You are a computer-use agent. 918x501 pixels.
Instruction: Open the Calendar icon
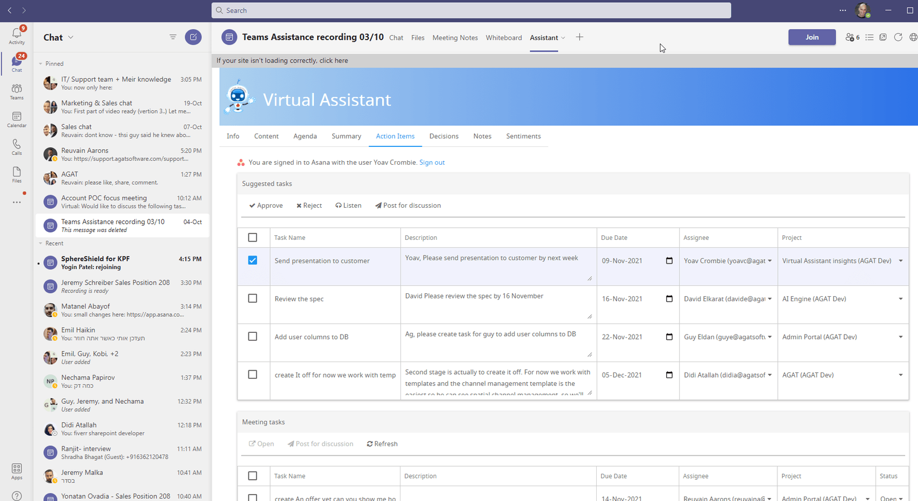(x=17, y=119)
